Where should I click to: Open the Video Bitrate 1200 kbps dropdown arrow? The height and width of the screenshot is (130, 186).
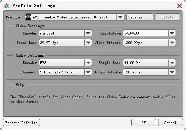172,43
